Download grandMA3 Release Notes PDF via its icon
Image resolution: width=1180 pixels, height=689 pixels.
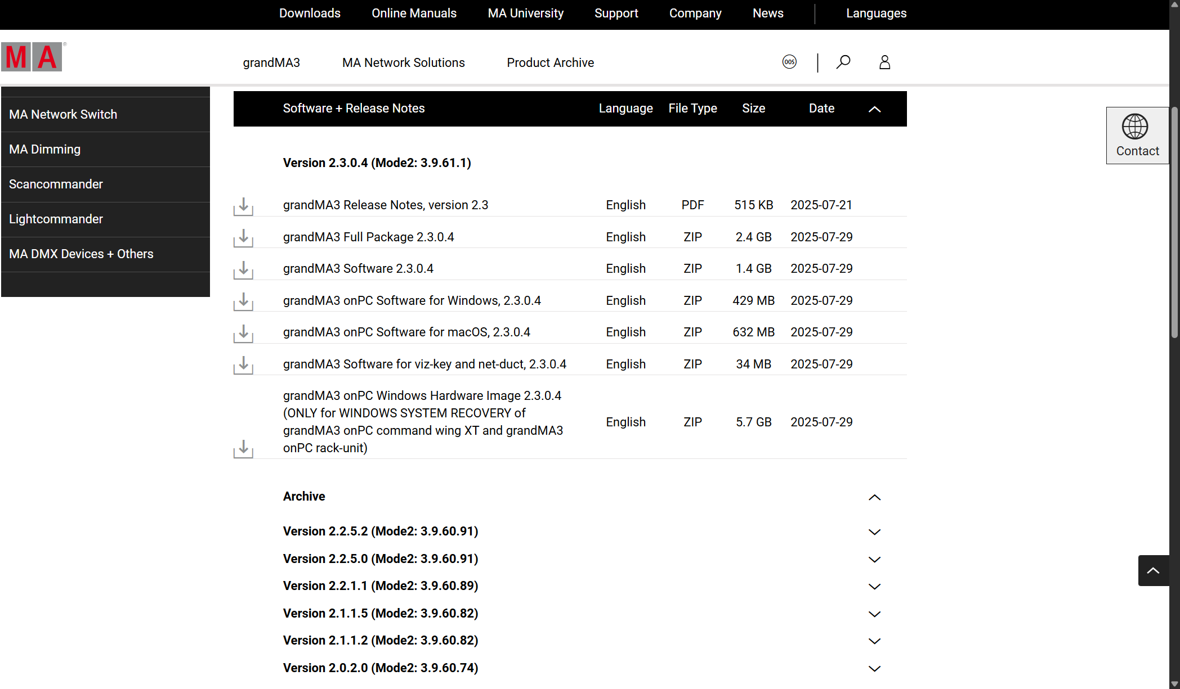[x=243, y=206]
